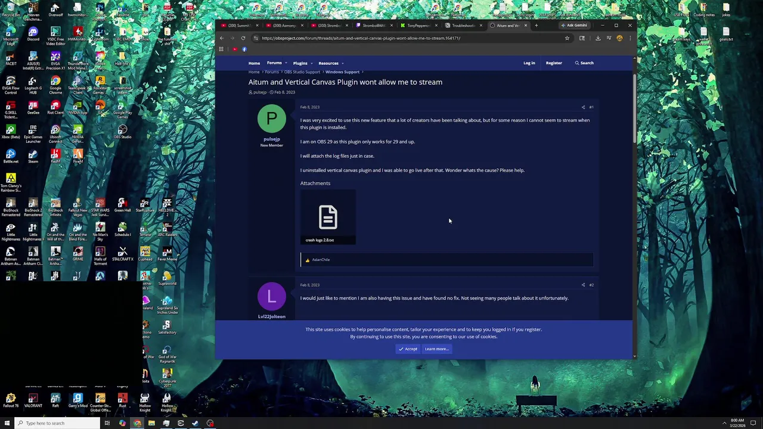Expand the Resources dropdown arrow
The width and height of the screenshot is (763, 429).
(x=342, y=63)
